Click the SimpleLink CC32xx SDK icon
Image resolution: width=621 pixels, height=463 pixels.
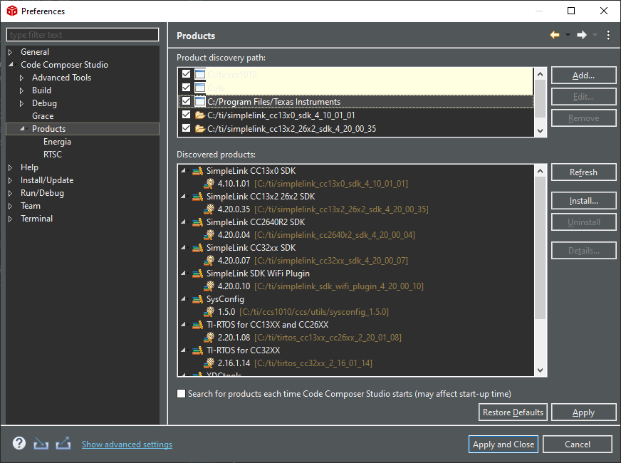(x=197, y=248)
